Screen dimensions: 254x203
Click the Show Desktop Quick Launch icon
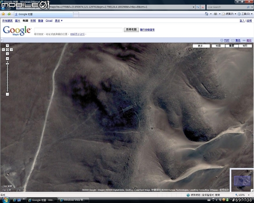pyautogui.click(x=19, y=200)
